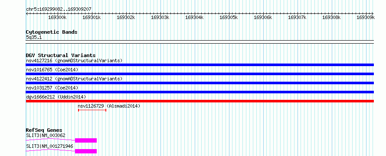Select the magenta exon of SLIT3 NM_003062
Viewport: 386px width, 156px height.
[x=86, y=140]
